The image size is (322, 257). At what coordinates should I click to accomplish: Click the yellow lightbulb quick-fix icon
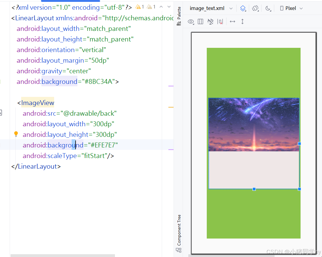(x=16, y=134)
